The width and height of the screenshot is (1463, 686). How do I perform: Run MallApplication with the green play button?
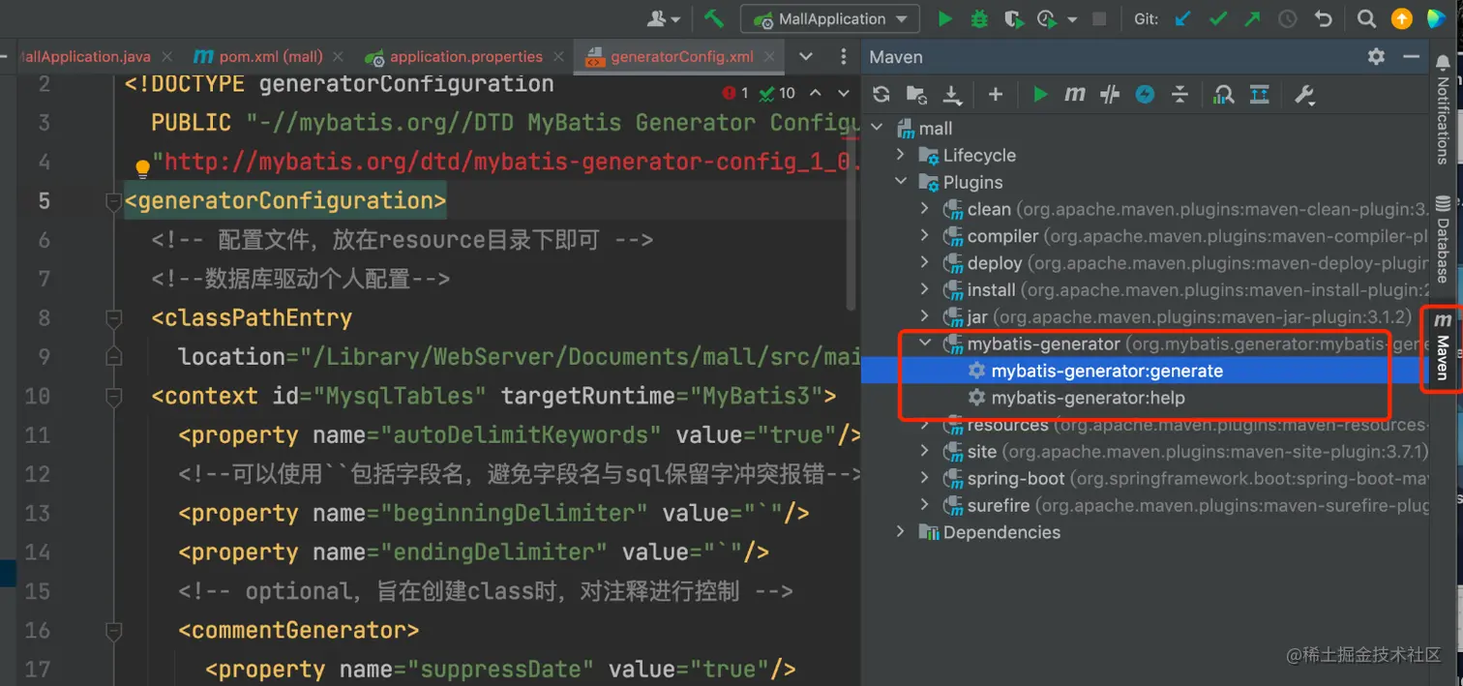point(945,18)
